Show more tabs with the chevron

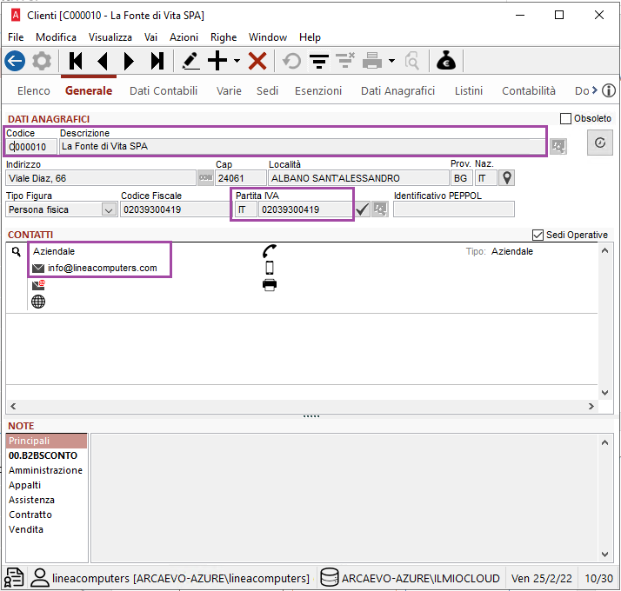tap(594, 90)
